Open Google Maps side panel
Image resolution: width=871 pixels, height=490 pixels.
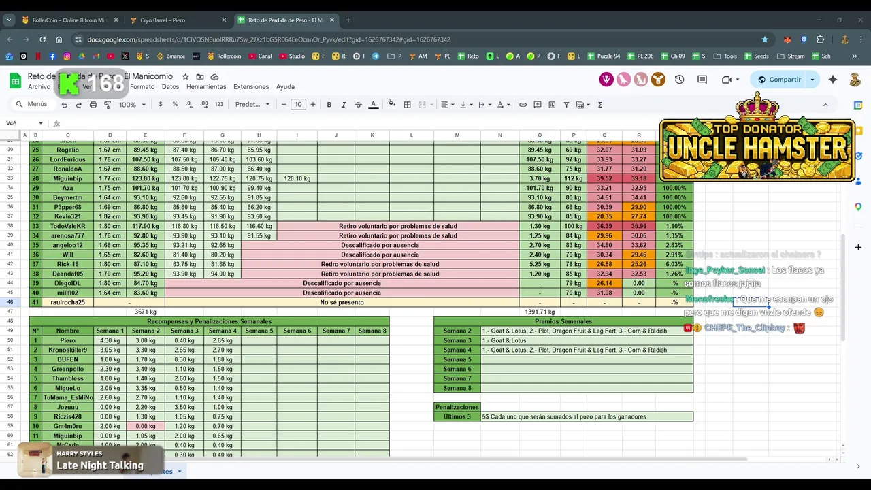click(x=858, y=206)
